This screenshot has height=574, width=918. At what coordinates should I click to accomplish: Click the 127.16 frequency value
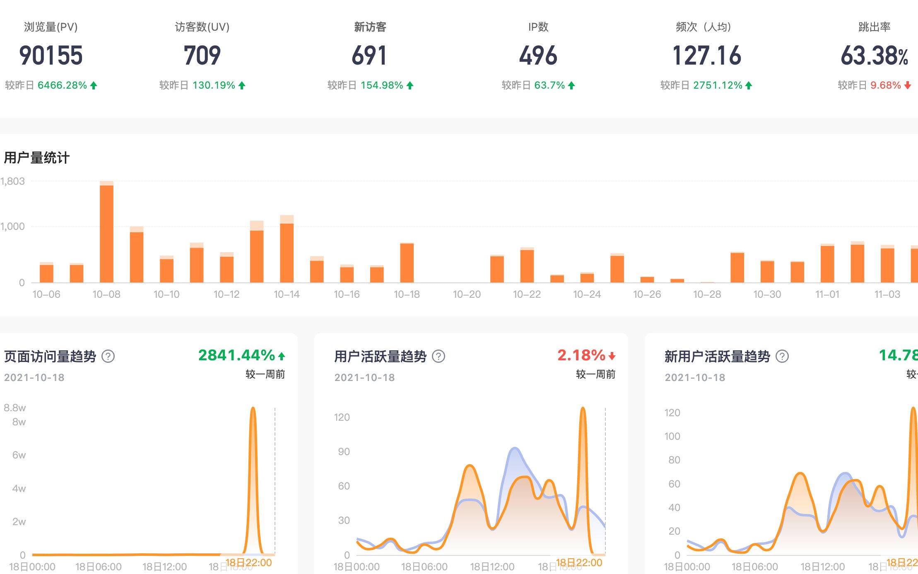706,55
